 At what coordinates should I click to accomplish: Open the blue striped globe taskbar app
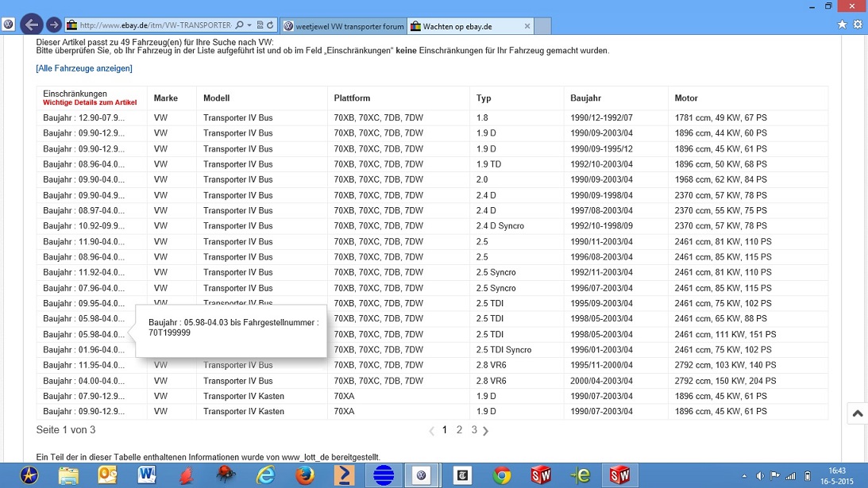pyautogui.click(x=384, y=475)
